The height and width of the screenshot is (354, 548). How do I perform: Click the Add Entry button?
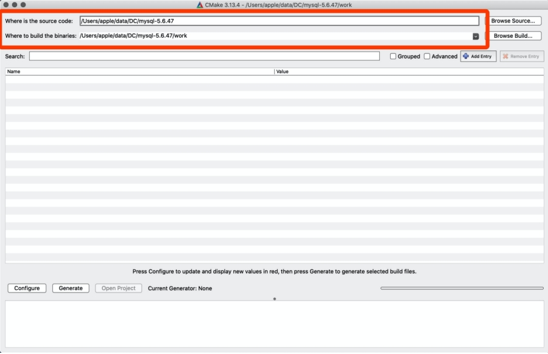478,57
